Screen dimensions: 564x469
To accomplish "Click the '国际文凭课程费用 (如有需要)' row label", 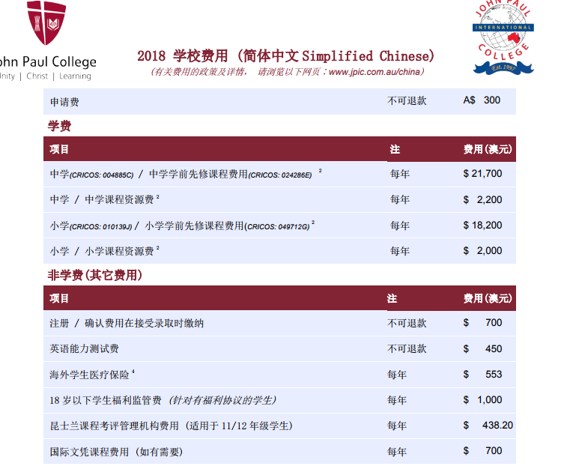I will (x=116, y=452).
